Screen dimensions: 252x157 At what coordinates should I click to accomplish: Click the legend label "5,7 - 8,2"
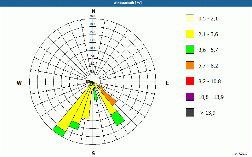tap(208, 66)
